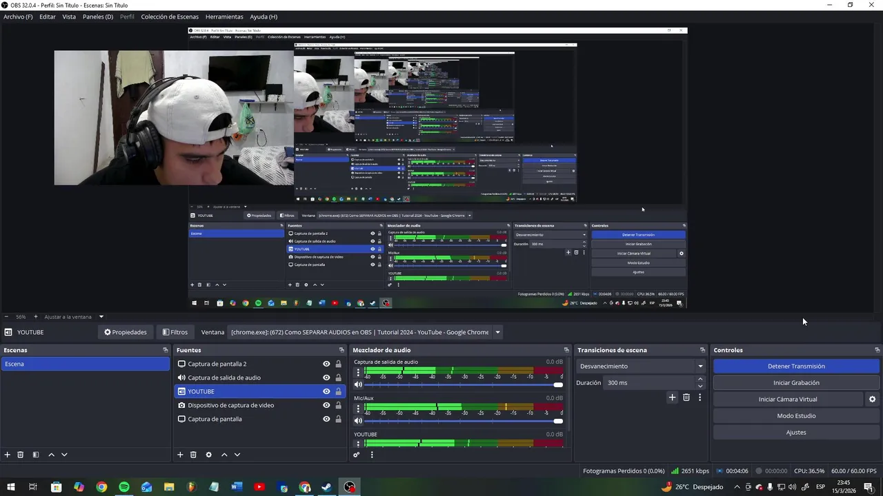Remove the selected source with trash icon
The width and height of the screenshot is (883, 496).
coord(193,455)
